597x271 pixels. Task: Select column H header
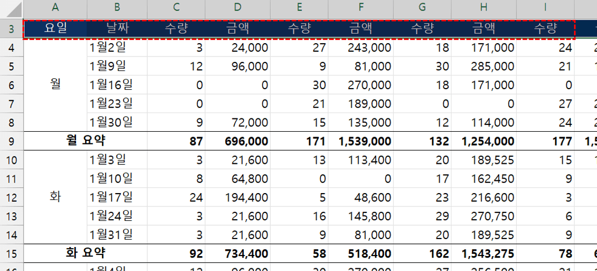coord(484,7)
